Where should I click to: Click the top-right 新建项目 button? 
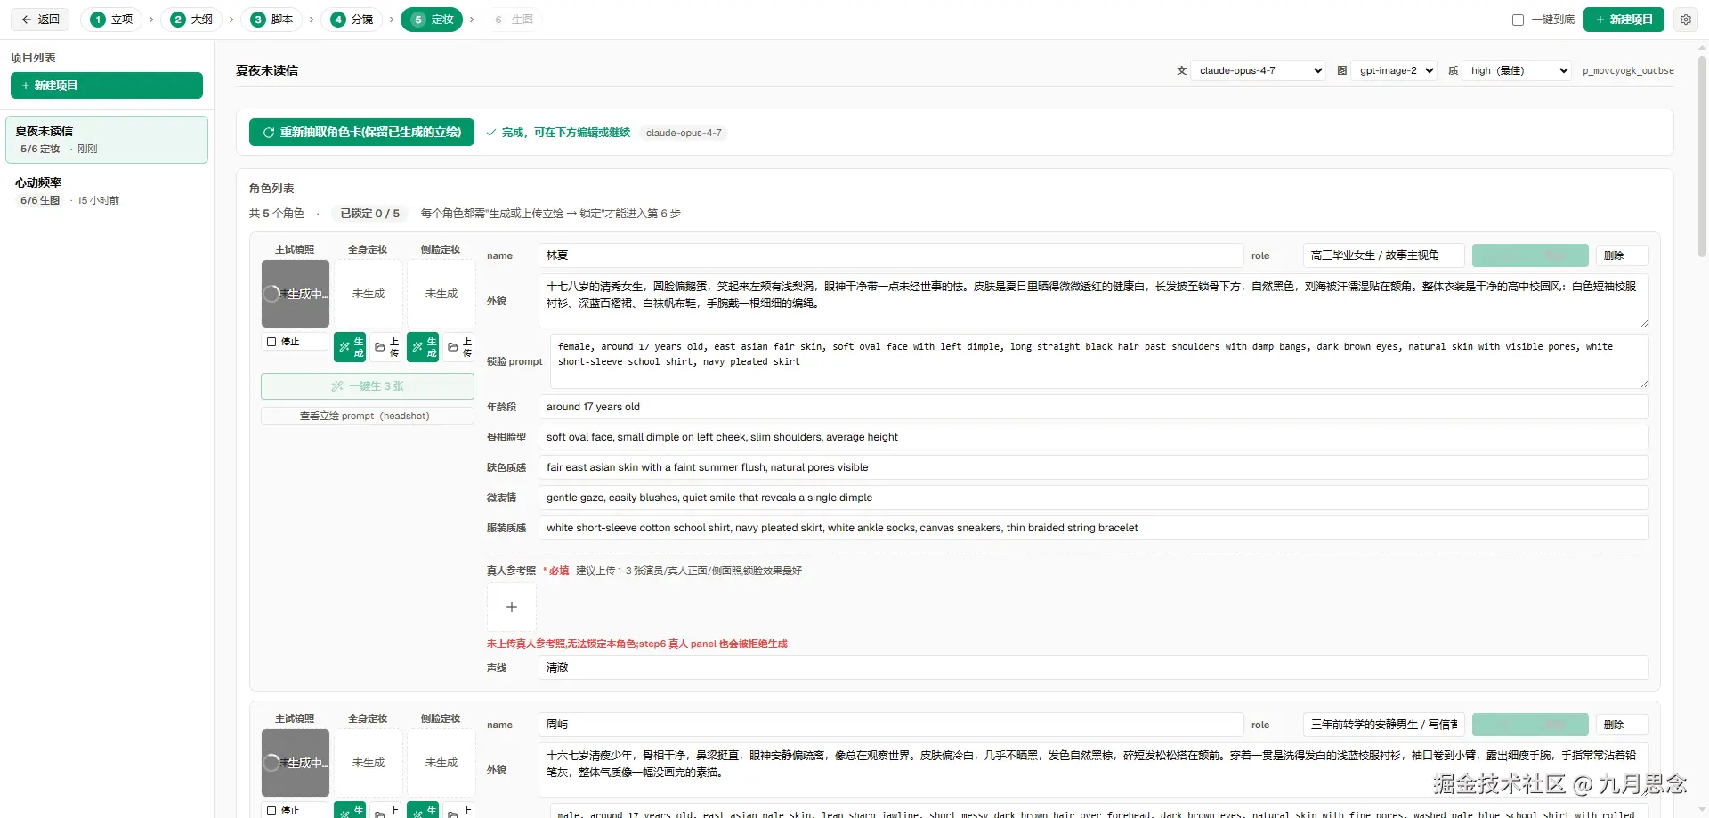point(1624,20)
